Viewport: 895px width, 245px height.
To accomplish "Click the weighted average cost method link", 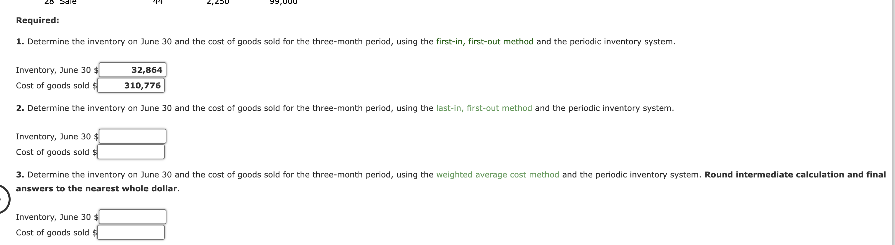I will (x=498, y=174).
